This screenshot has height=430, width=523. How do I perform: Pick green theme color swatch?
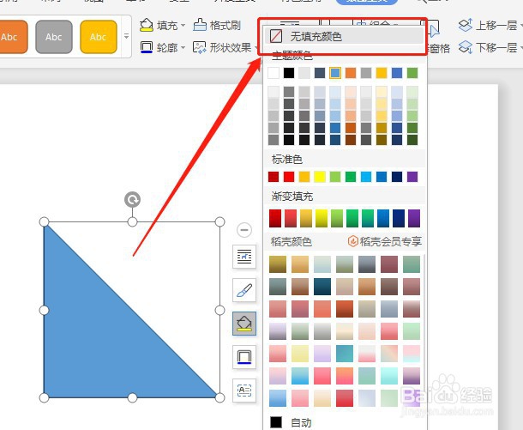412,73
